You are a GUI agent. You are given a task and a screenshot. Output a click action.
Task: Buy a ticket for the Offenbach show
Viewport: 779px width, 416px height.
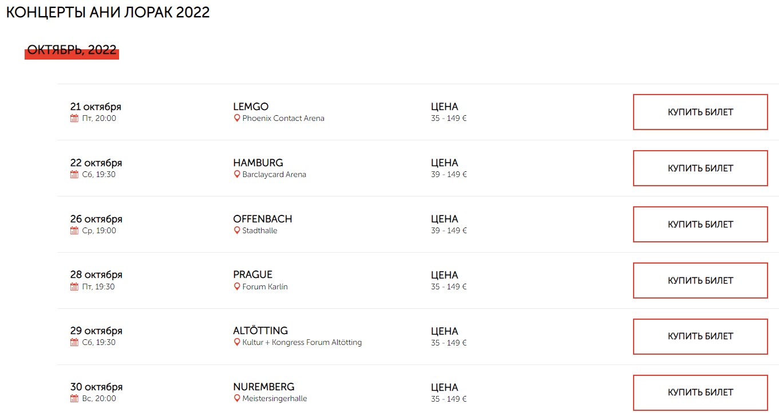[700, 225]
